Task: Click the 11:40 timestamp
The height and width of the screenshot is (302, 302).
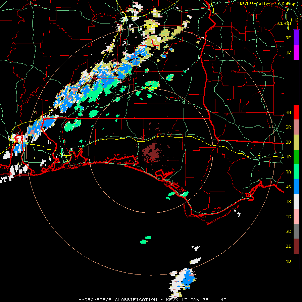Action: [219, 300]
